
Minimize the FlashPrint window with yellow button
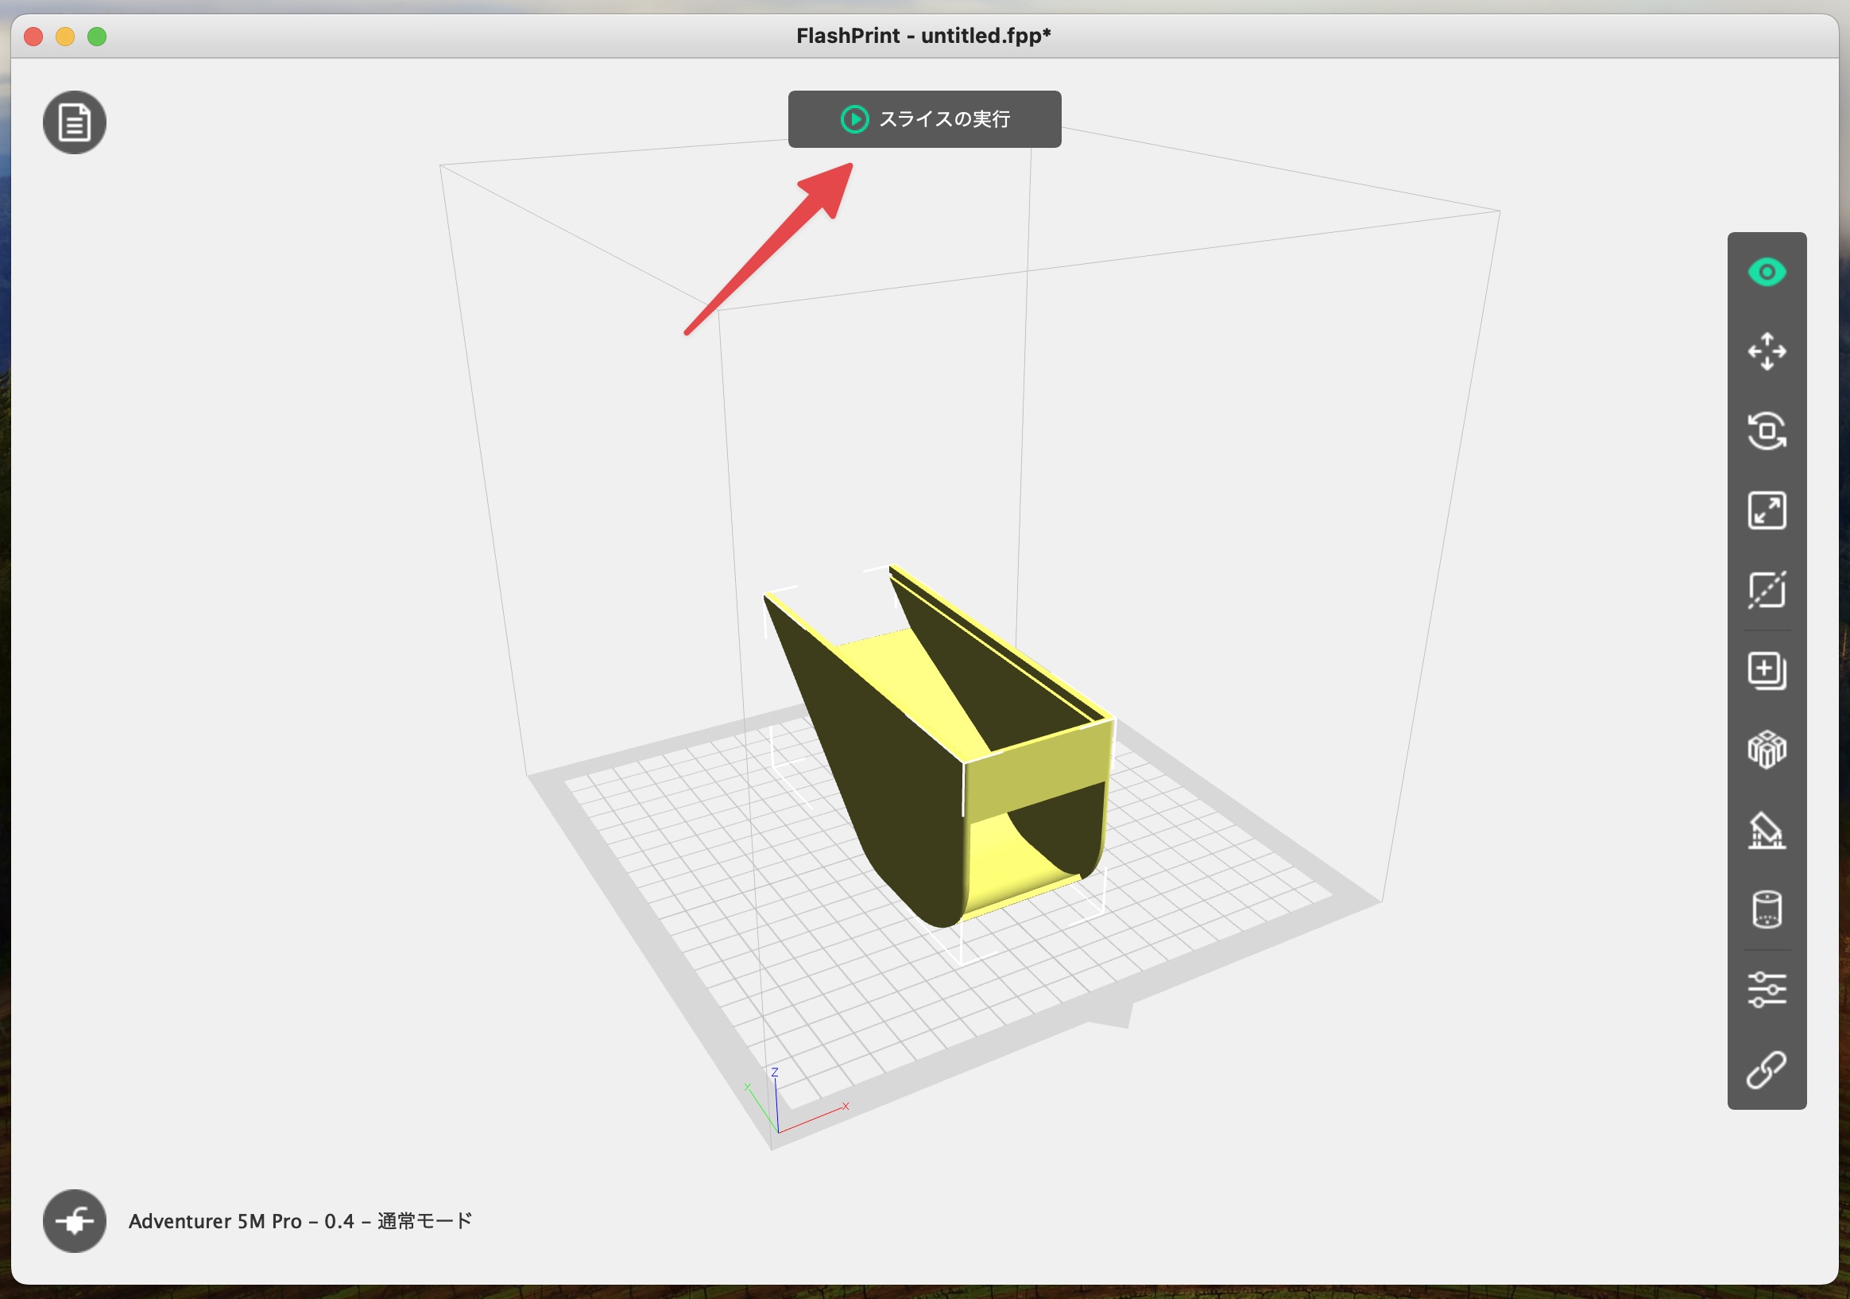point(65,37)
